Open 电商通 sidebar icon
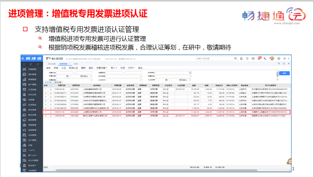The image size is (314, 177). coord(24,100)
